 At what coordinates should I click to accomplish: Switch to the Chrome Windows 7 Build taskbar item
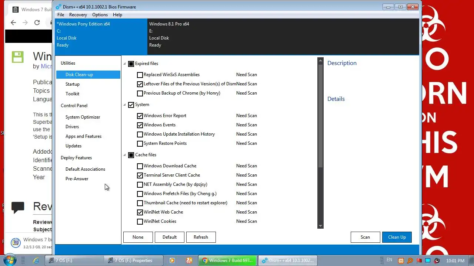[x=227, y=260]
